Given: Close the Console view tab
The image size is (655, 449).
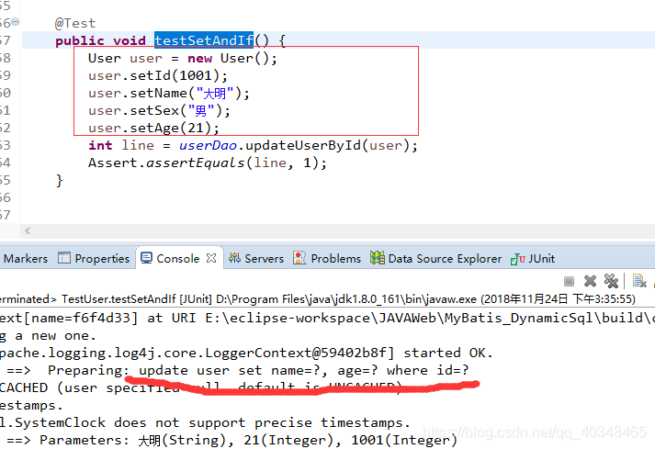Looking at the screenshot, I should tap(211, 258).
